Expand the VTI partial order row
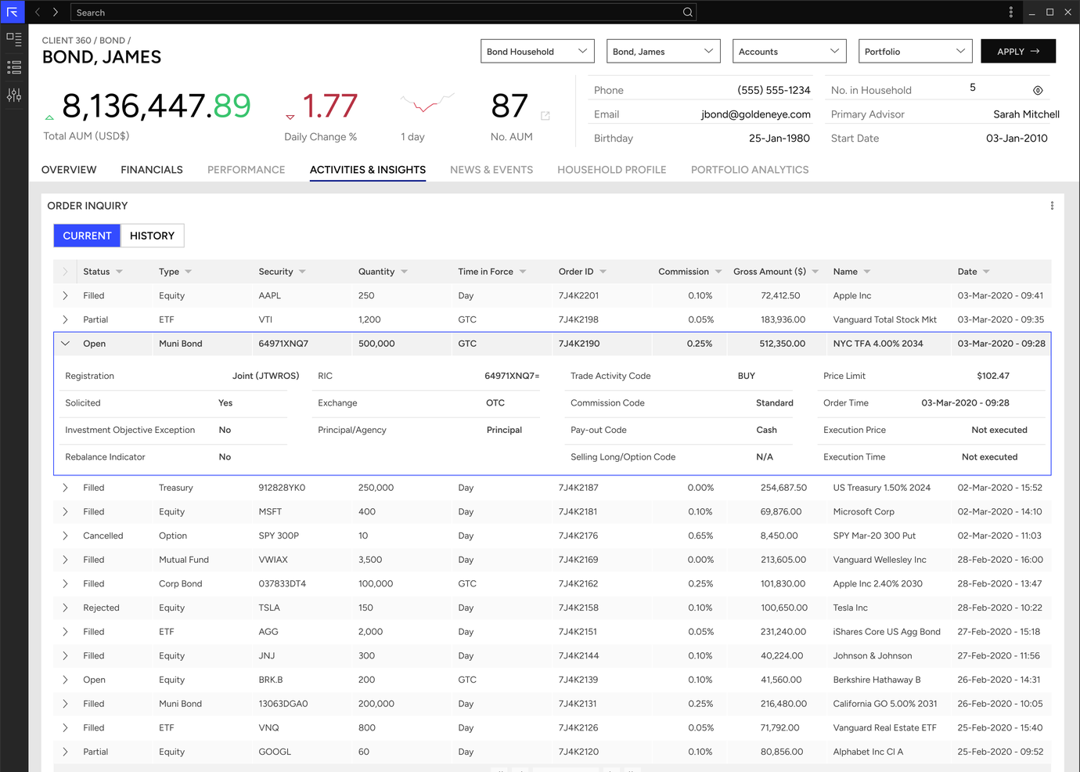The width and height of the screenshot is (1080, 772). [x=65, y=319]
